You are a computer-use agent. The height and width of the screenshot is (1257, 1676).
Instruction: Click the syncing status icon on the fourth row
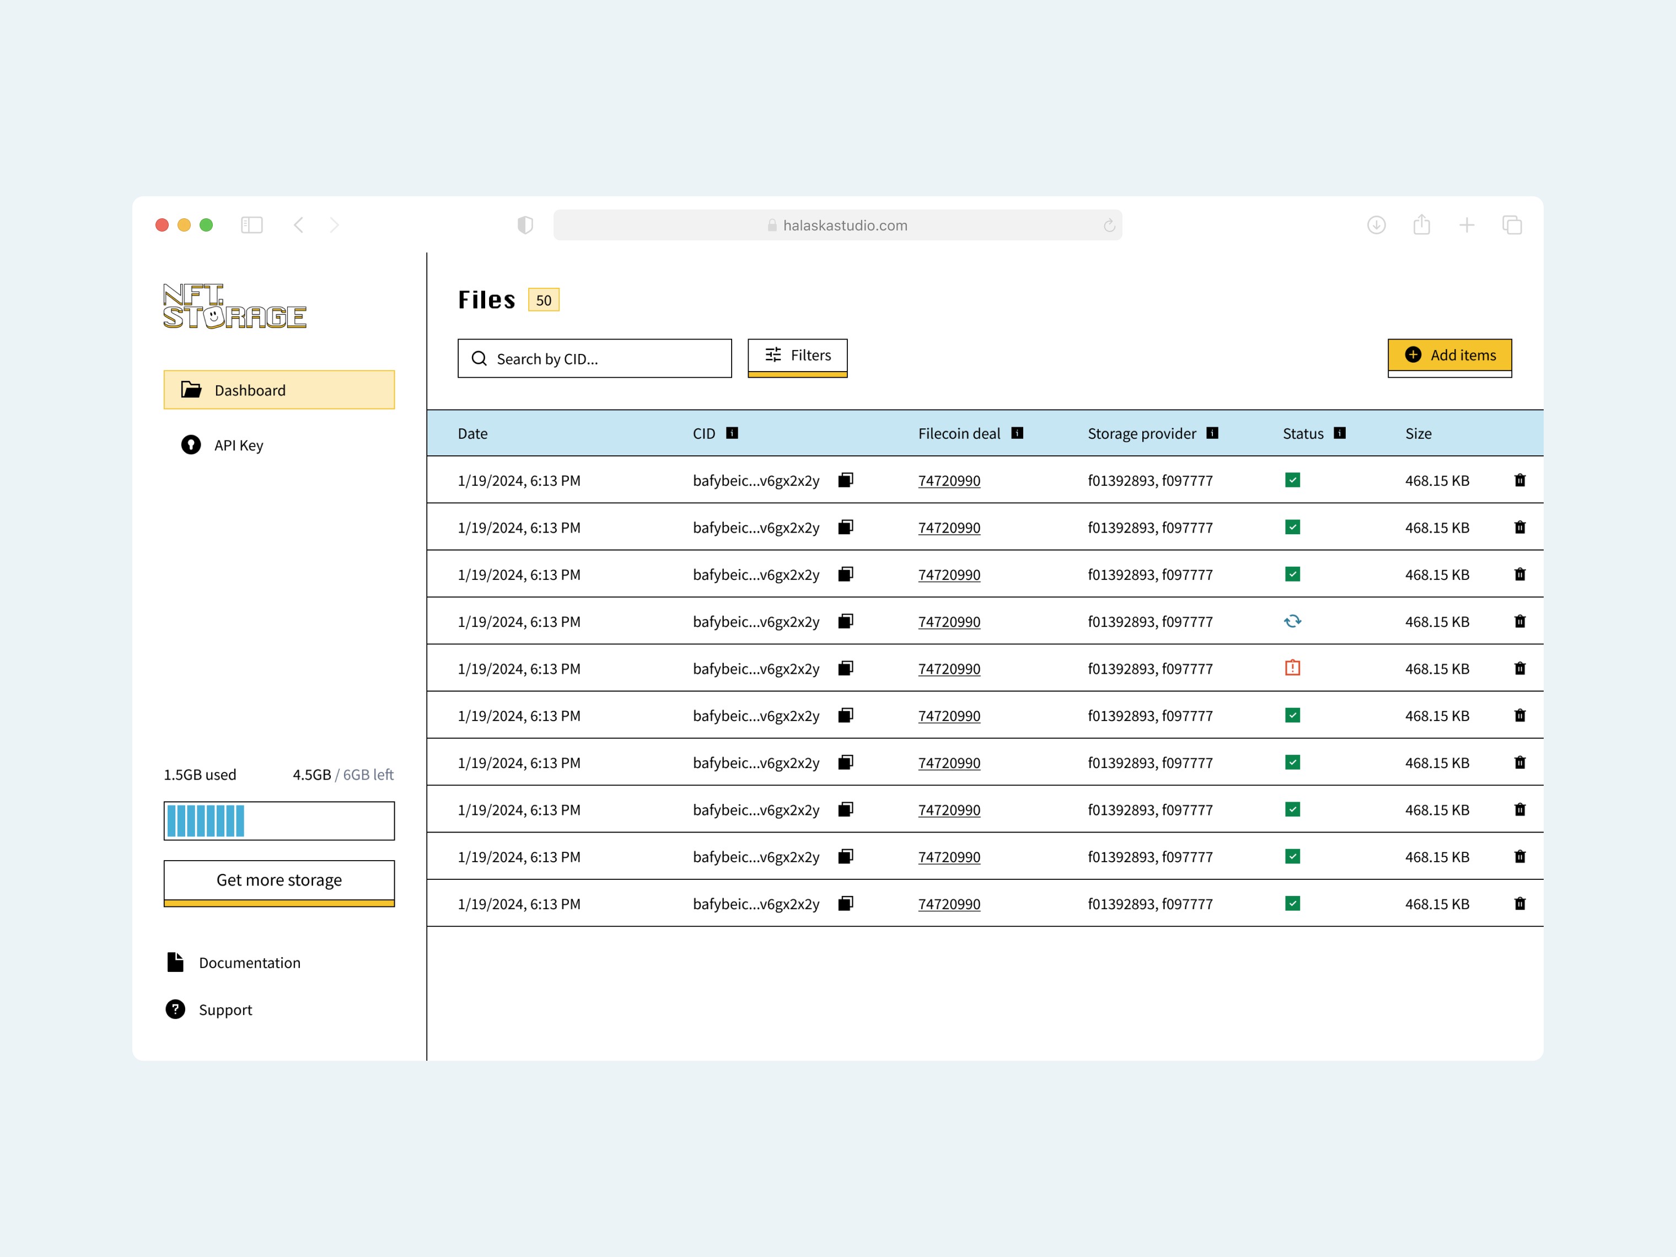[1293, 621]
